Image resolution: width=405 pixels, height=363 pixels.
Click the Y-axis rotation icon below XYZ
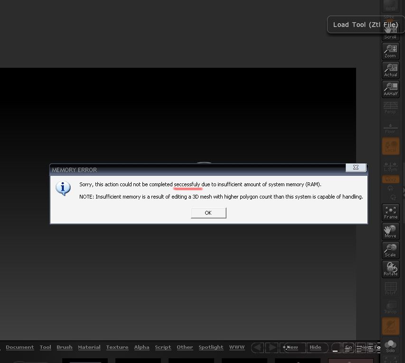click(391, 189)
